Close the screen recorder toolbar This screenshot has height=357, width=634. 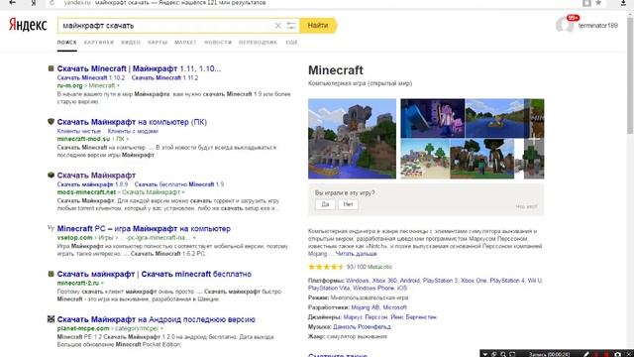pyautogui.click(x=630, y=354)
